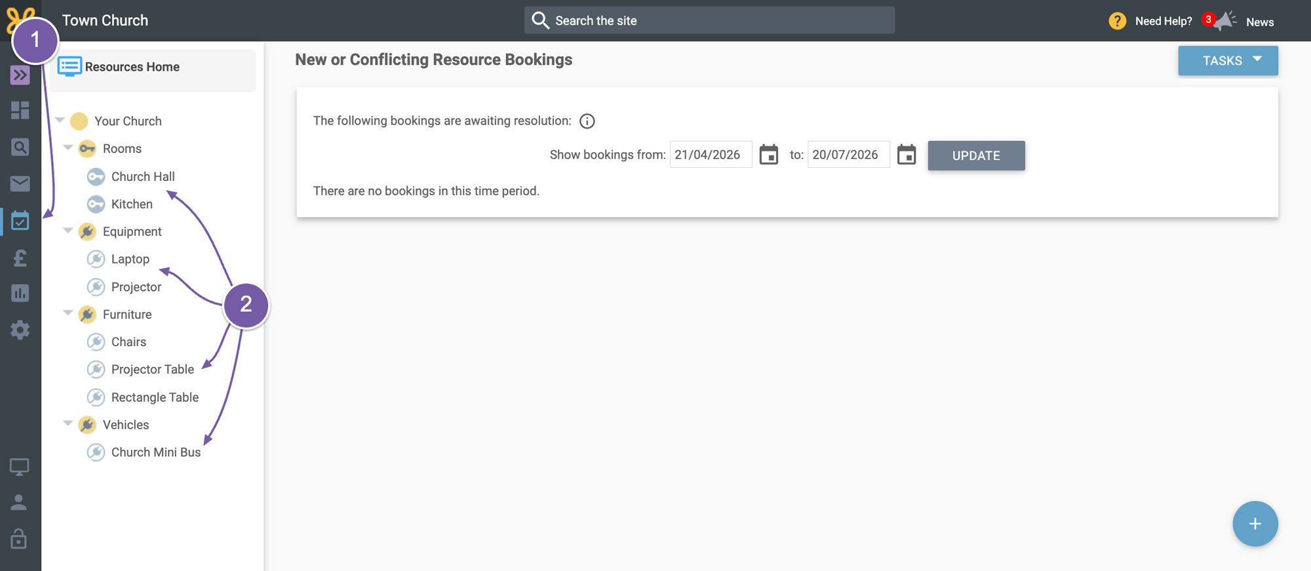Collapse the Equipment tree group
This screenshot has width=1311, height=571.
pos(68,231)
